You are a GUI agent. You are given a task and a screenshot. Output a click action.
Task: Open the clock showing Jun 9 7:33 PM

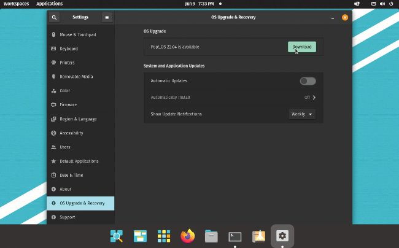pos(199,4)
